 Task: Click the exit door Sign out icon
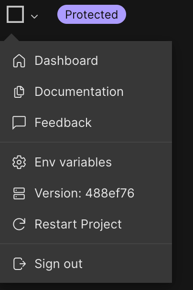coord(20,264)
